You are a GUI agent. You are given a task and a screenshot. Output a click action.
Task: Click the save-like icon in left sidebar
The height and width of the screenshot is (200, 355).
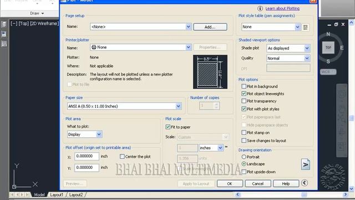click(4, 34)
